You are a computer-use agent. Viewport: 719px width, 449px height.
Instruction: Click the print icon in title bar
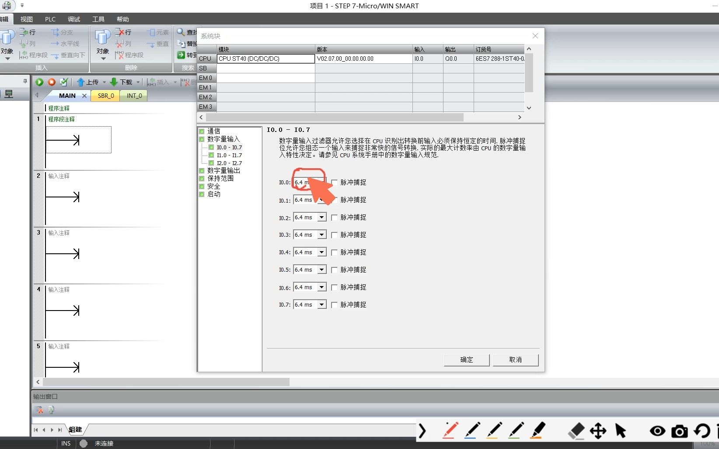click(x=7, y=5)
